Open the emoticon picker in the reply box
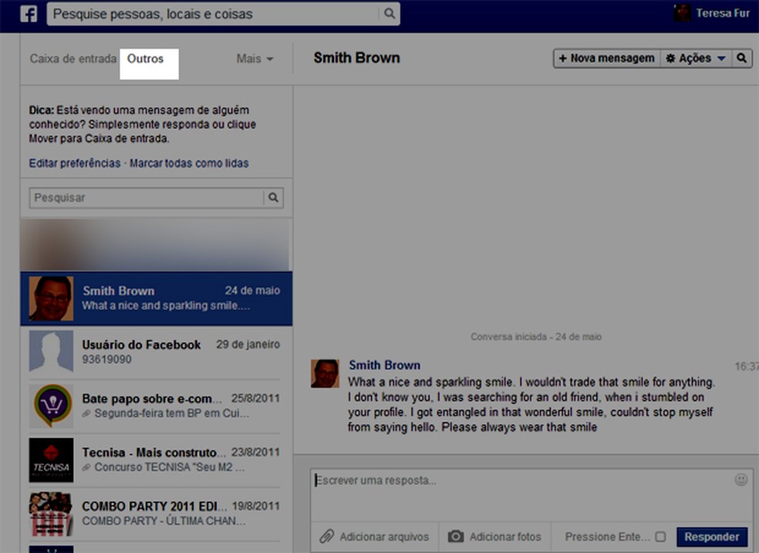Image resolution: width=759 pixels, height=553 pixels. click(740, 480)
